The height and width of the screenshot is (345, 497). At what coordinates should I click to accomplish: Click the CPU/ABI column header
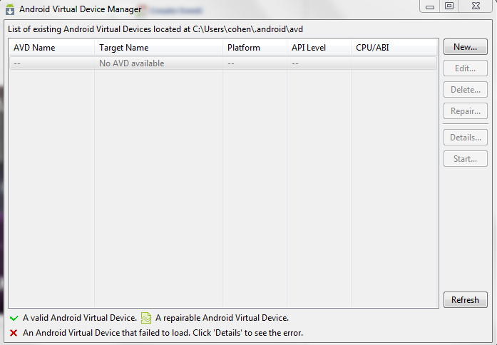tap(394, 48)
